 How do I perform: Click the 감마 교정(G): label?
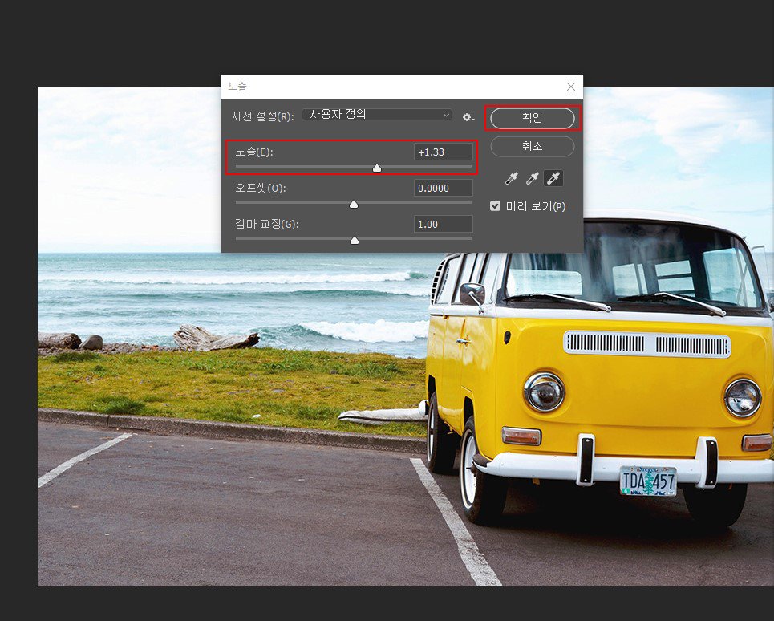point(266,224)
